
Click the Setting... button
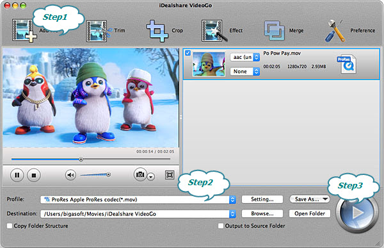[x=262, y=199]
